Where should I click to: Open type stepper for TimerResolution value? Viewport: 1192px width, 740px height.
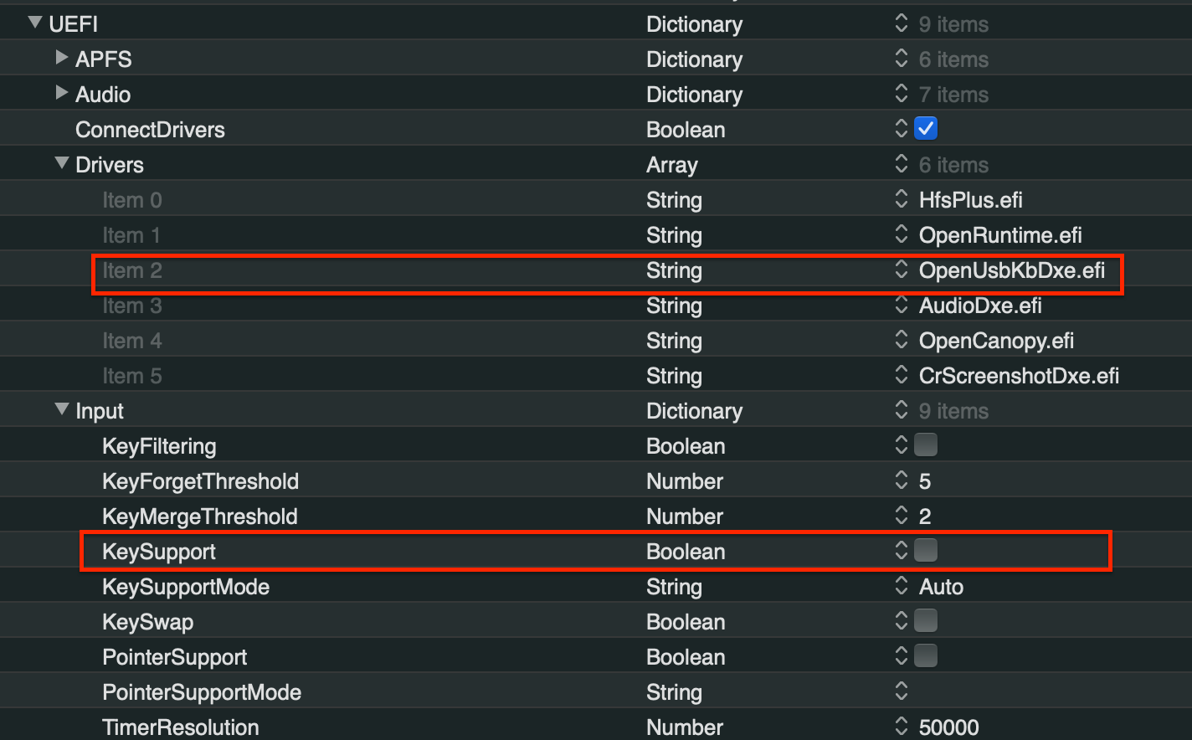901,727
